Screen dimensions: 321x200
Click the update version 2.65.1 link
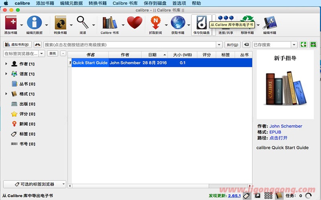click(234, 196)
